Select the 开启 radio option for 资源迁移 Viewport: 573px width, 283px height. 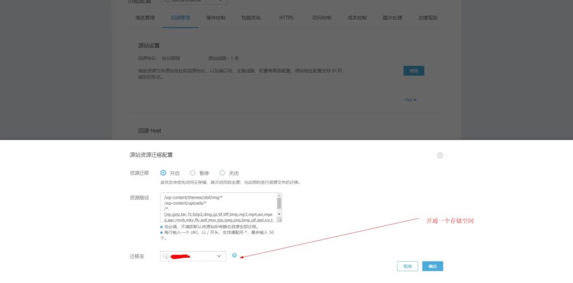[x=163, y=173]
